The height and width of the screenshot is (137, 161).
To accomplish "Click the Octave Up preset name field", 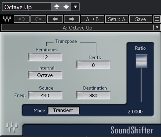I will [27, 7].
